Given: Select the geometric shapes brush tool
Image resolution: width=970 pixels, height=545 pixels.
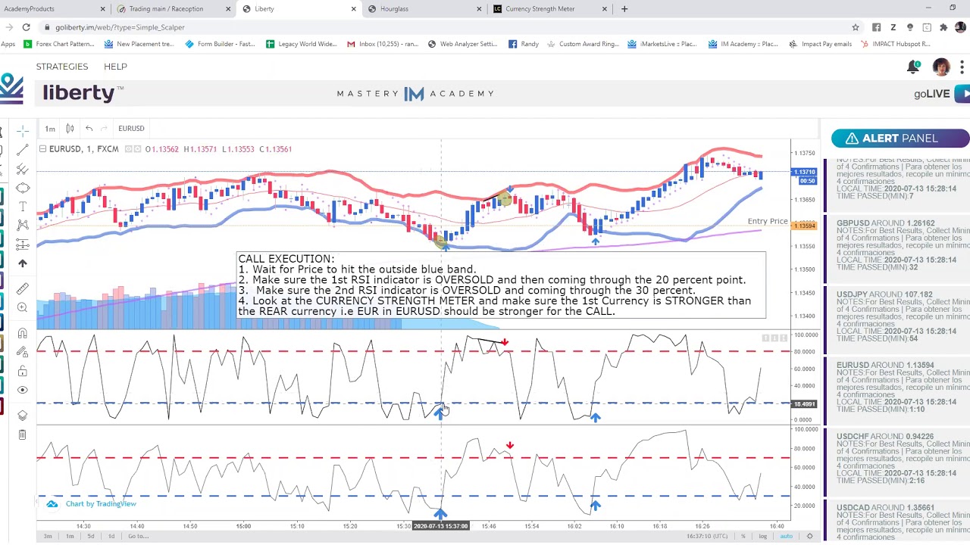Looking at the screenshot, I should click(x=23, y=188).
